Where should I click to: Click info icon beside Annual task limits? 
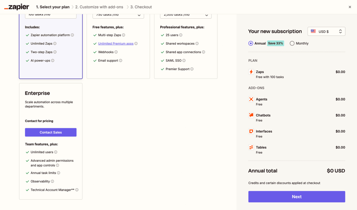point(58,173)
